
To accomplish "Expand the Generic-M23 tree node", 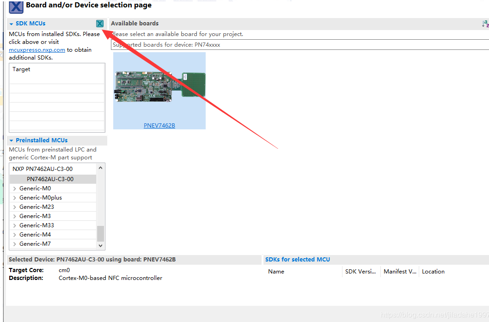I will (15, 207).
